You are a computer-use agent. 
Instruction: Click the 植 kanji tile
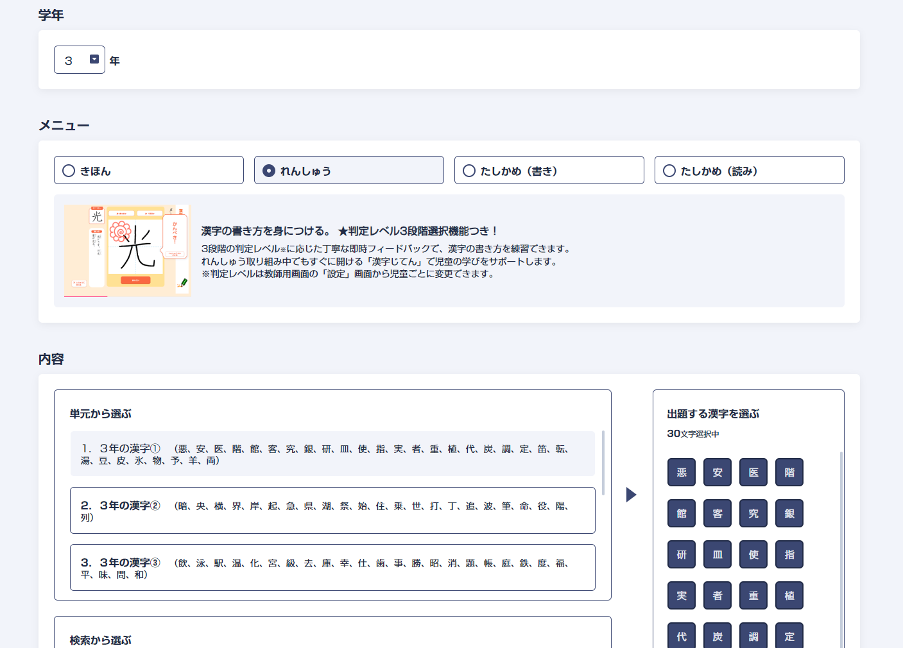coord(789,596)
